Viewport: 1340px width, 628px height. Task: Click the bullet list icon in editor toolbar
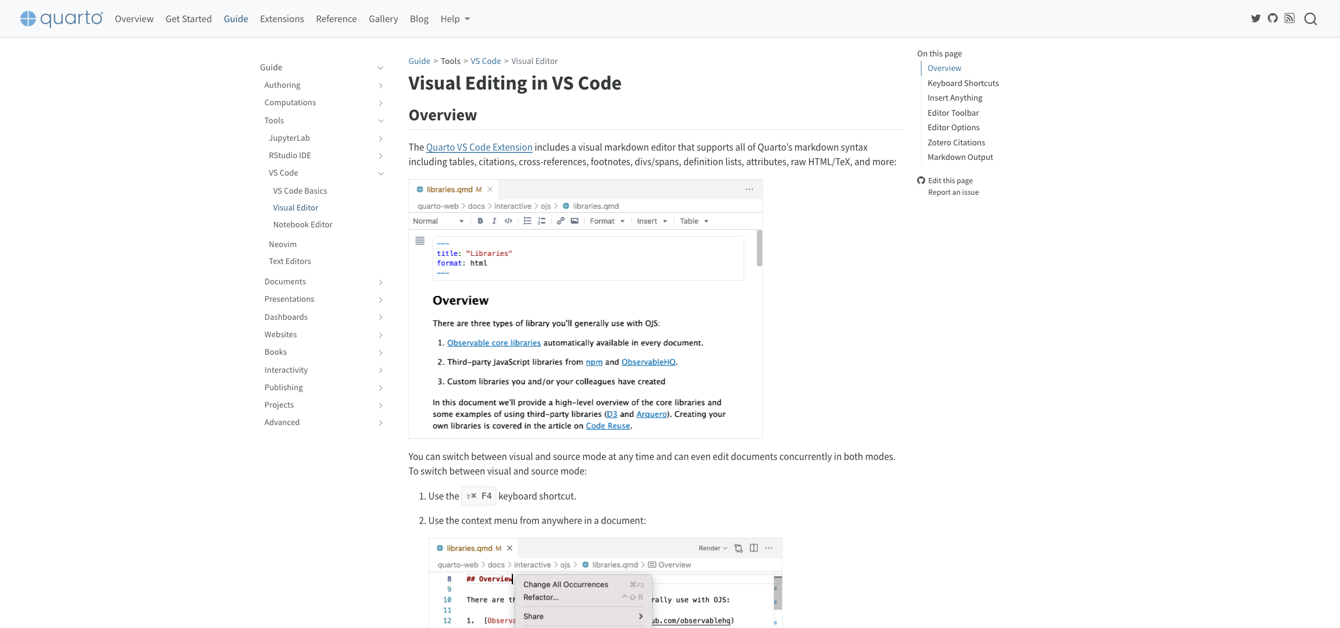(528, 221)
